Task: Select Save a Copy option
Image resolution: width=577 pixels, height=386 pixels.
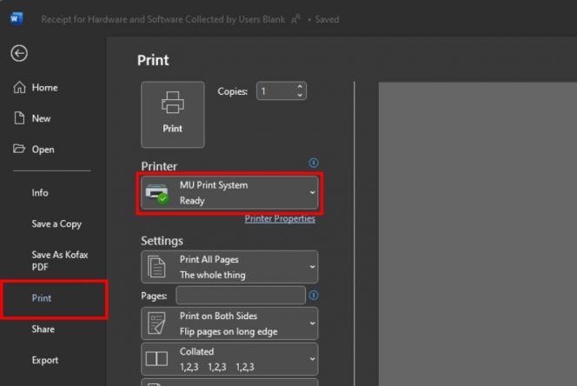Action: click(56, 223)
